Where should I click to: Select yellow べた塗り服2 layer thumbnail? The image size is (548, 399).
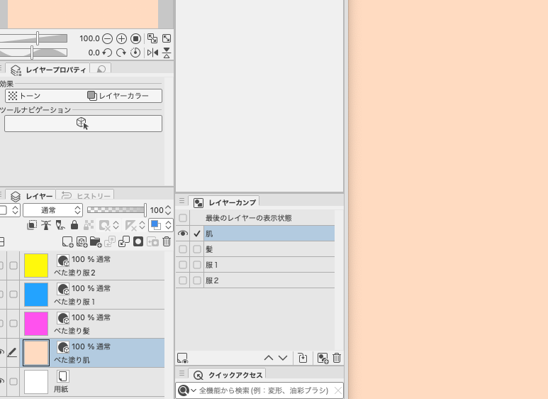click(x=36, y=266)
